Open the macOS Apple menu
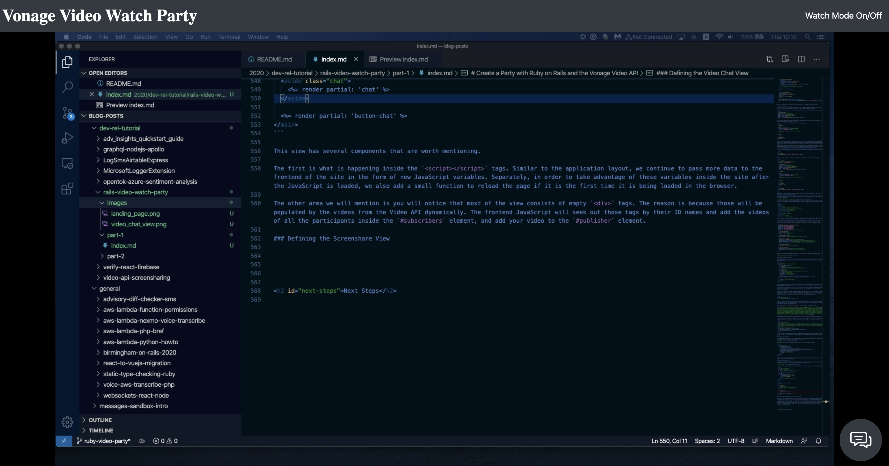Image resolution: width=889 pixels, height=466 pixels. (x=67, y=37)
